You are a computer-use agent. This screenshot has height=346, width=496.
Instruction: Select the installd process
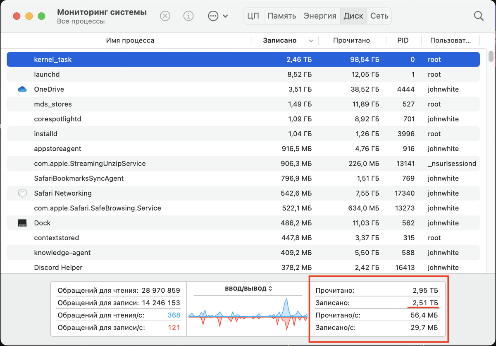point(45,134)
